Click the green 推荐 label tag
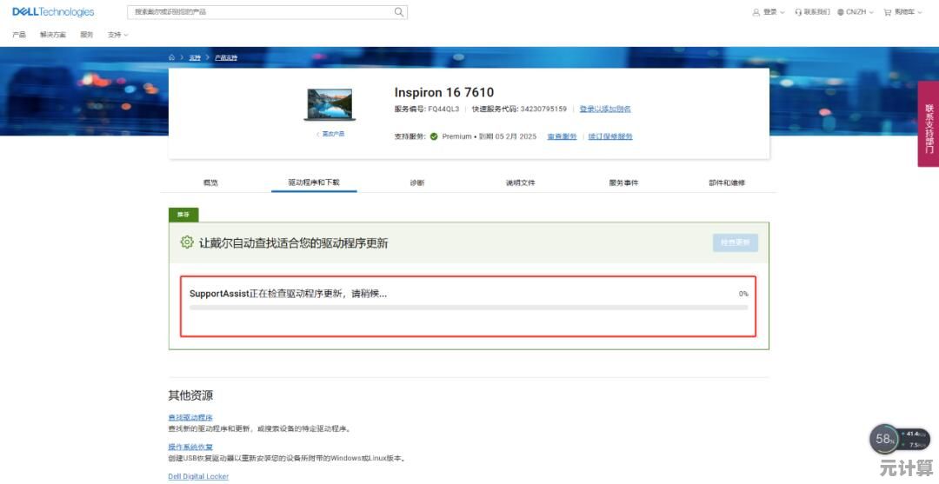The width and height of the screenshot is (939, 484). coord(183,215)
